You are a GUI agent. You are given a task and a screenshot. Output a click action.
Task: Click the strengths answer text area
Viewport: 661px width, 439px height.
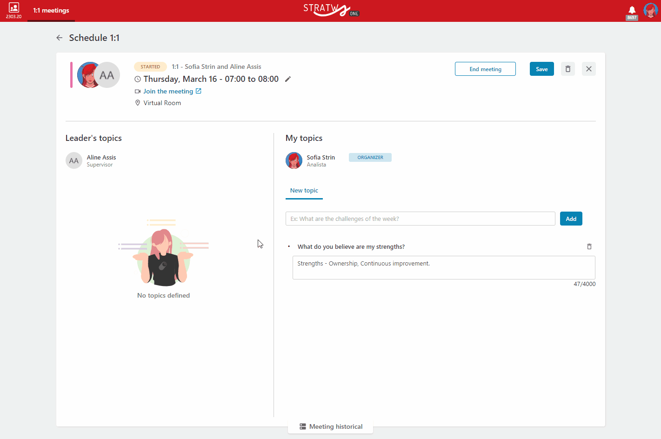(x=444, y=267)
